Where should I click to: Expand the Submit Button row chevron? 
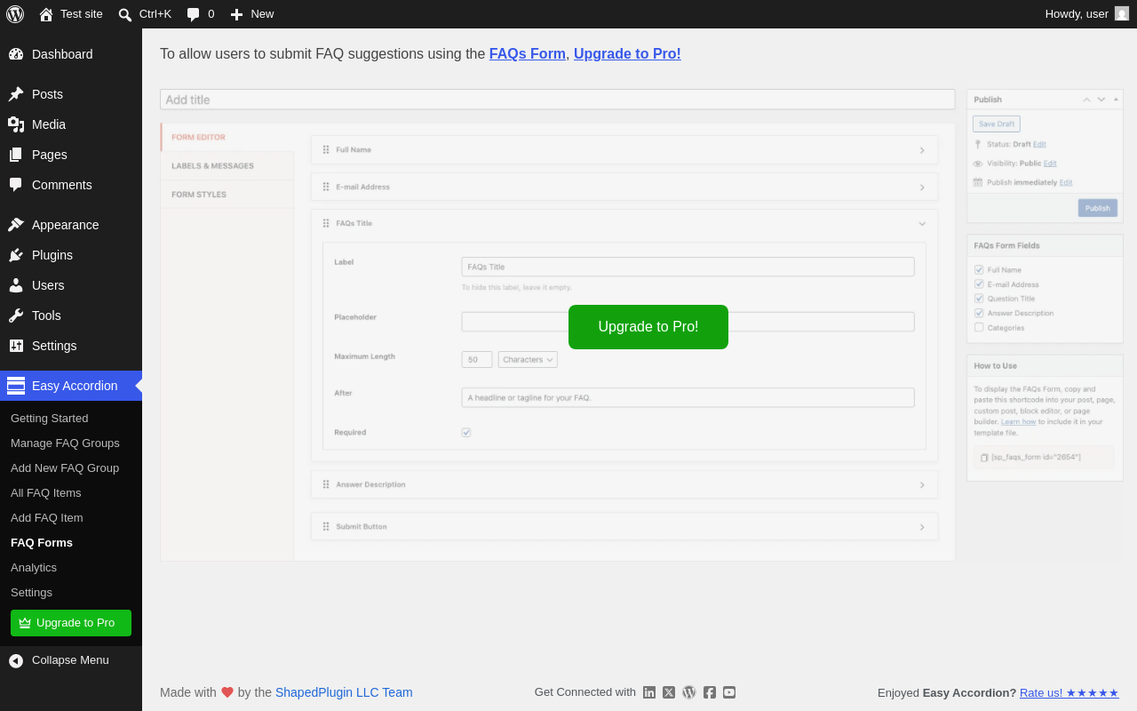pos(922,527)
